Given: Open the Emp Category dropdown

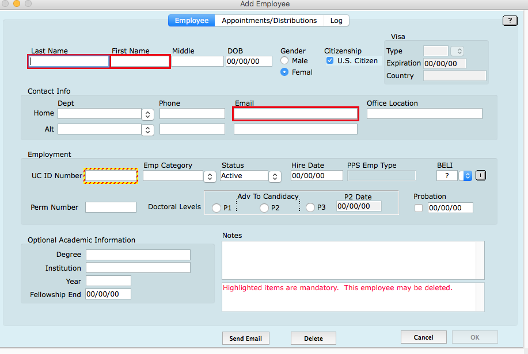Looking at the screenshot, I should [x=211, y=176].
